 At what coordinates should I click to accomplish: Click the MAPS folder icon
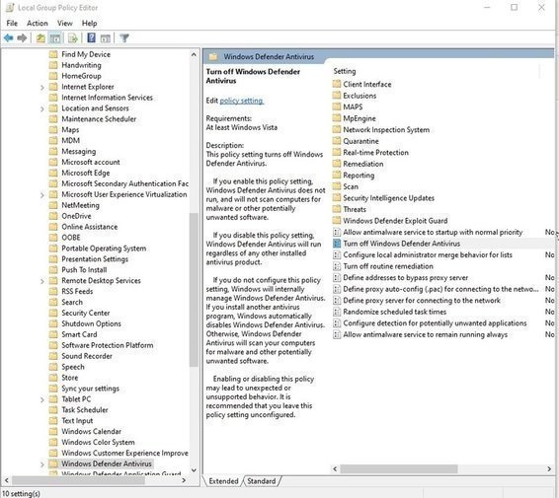337,107
